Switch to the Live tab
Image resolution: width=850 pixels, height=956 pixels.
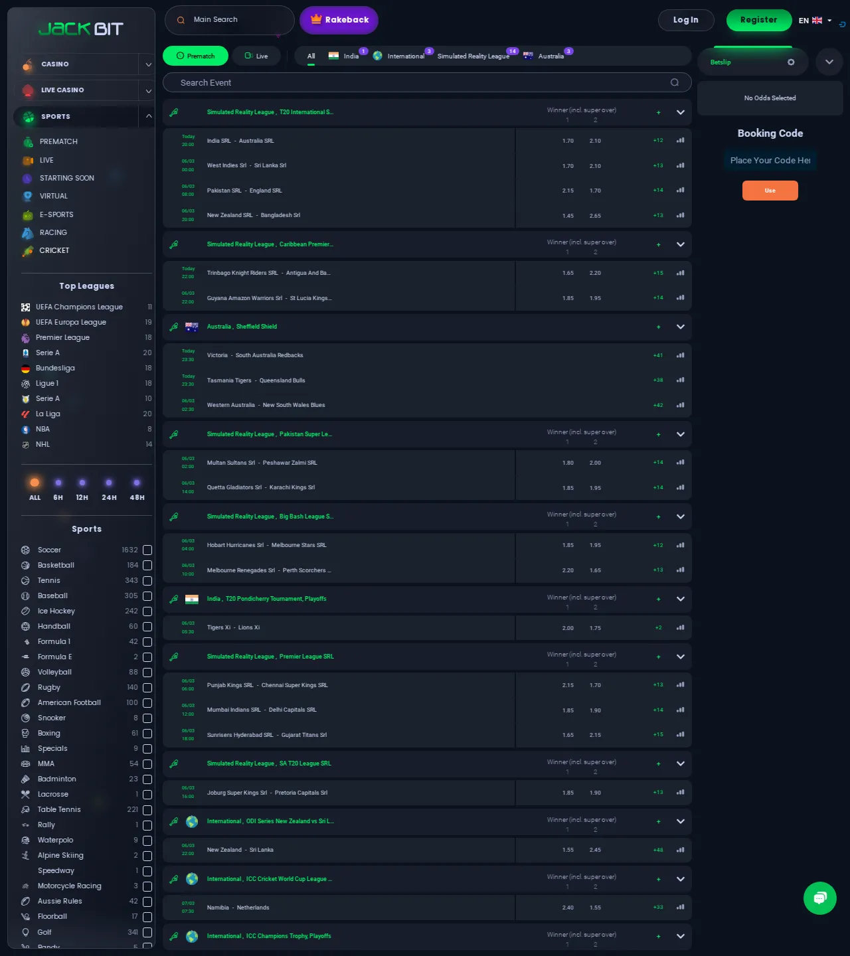256,56
